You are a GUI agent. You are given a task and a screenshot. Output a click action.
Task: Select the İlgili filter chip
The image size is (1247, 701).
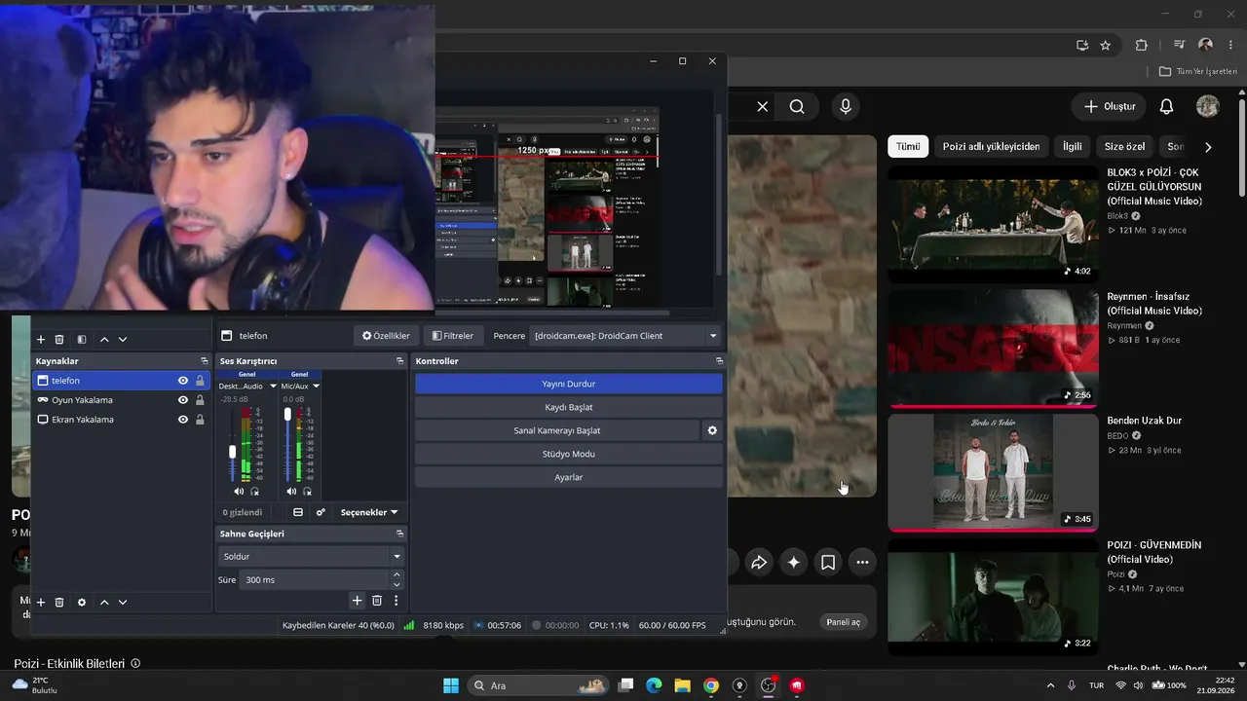tap(1072, 147)
